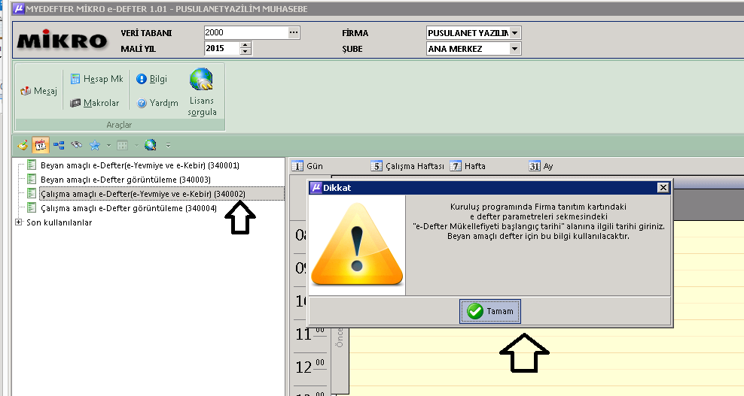Expand the Son kullanılanlar node
The height and width of the screenshot is (396, 744).
pyautogui.click(x=19, y=222)
